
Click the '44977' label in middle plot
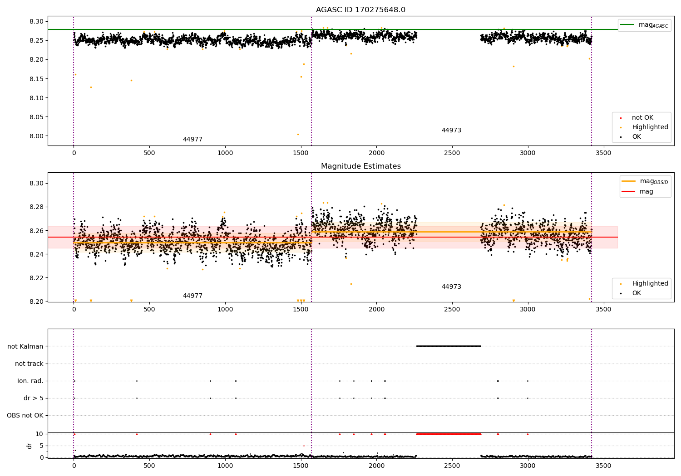192,296
